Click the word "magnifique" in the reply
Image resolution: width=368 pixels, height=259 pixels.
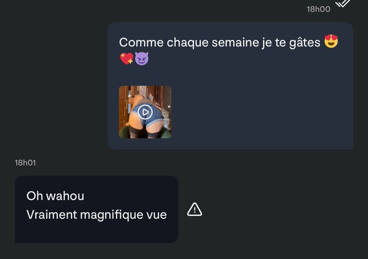tap(111, 215)
